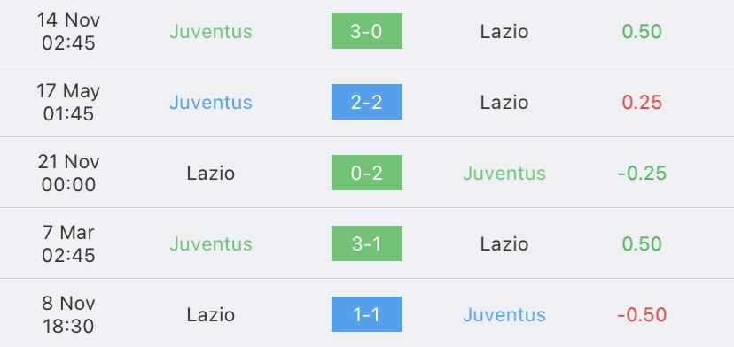Select home team Lazio on 8 Nov
This screenshot has width=734, height=347.
click(211, 315)
